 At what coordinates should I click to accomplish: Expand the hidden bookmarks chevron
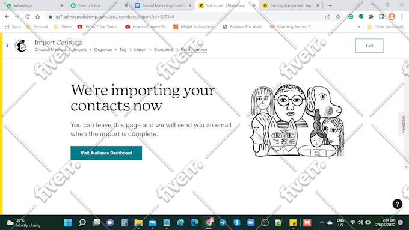pyautogui.click(x=359, y=27)
